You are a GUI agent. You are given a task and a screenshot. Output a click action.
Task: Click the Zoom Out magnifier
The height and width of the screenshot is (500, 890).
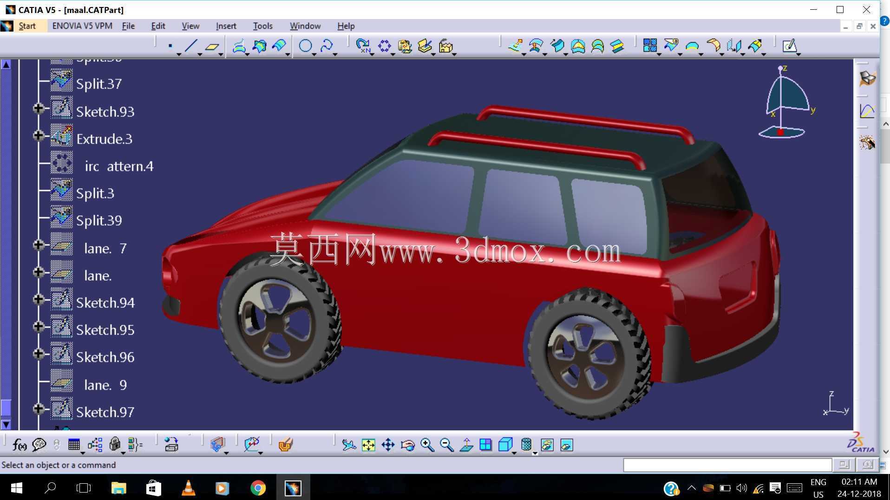click(446, 445)
